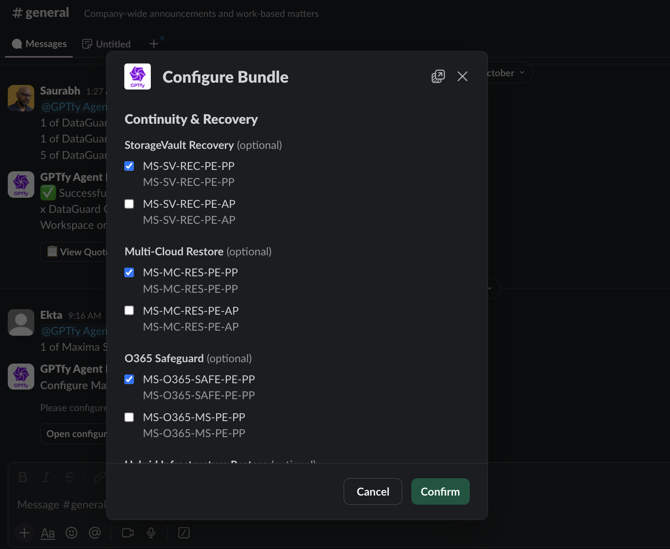Open the October date dropdown
This screenshot has width=670, height=549.
tap(505, 73)
